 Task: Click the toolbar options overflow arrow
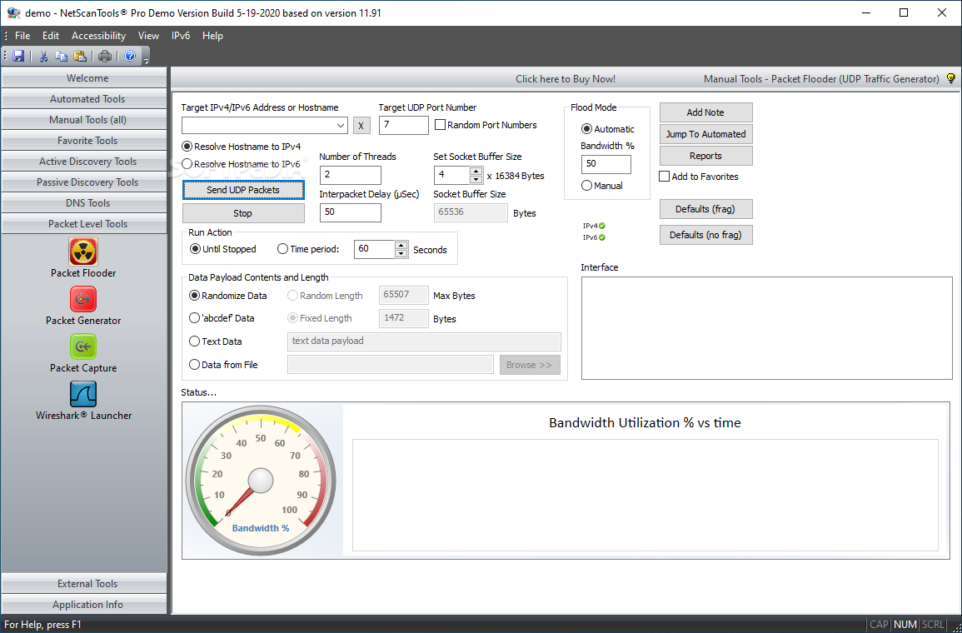146,59
